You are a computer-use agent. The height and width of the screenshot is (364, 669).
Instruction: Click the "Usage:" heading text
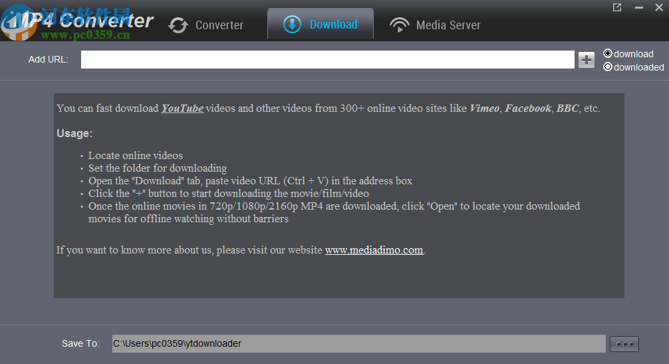[x=74, y=133]
